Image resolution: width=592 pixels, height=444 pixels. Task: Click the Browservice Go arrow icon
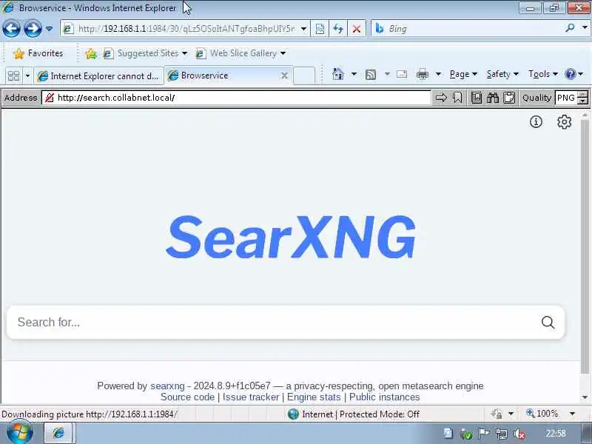point(441,98)
